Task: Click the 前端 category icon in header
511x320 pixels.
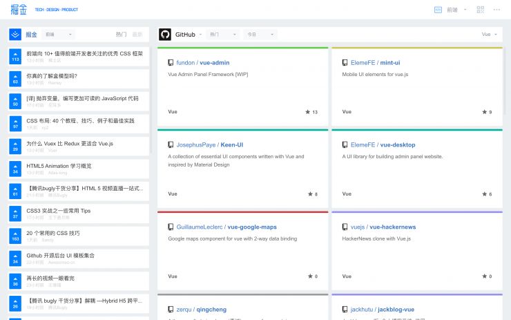Action: coord(438,10)
